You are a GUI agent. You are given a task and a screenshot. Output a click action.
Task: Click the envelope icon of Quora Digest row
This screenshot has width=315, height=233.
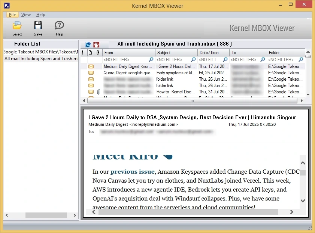coord(91,73)
